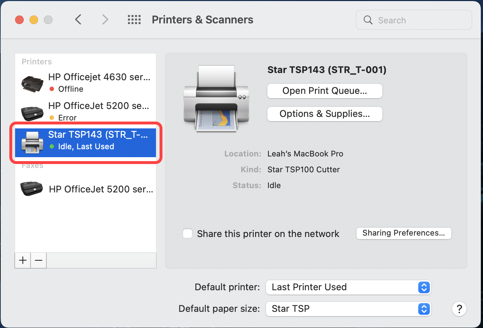Click the Open Print Queue button
The width and height of the screenshot is (483, 328).
(325, 91)
